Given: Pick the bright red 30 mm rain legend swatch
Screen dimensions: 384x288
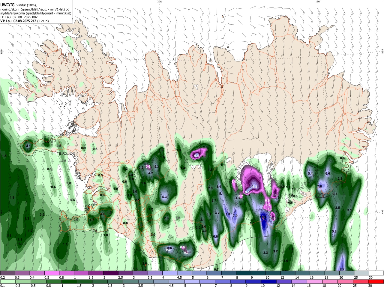Looking at the screenshot, I should 376,281.
